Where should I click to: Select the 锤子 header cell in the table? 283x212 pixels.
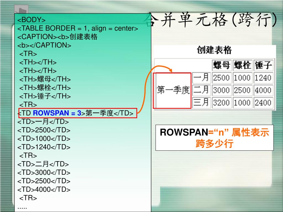263,65
